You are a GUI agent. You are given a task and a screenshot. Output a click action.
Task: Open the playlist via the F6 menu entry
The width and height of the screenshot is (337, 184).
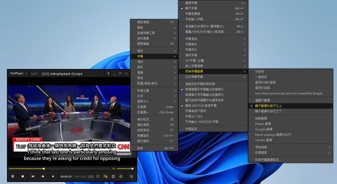point(154,125)
